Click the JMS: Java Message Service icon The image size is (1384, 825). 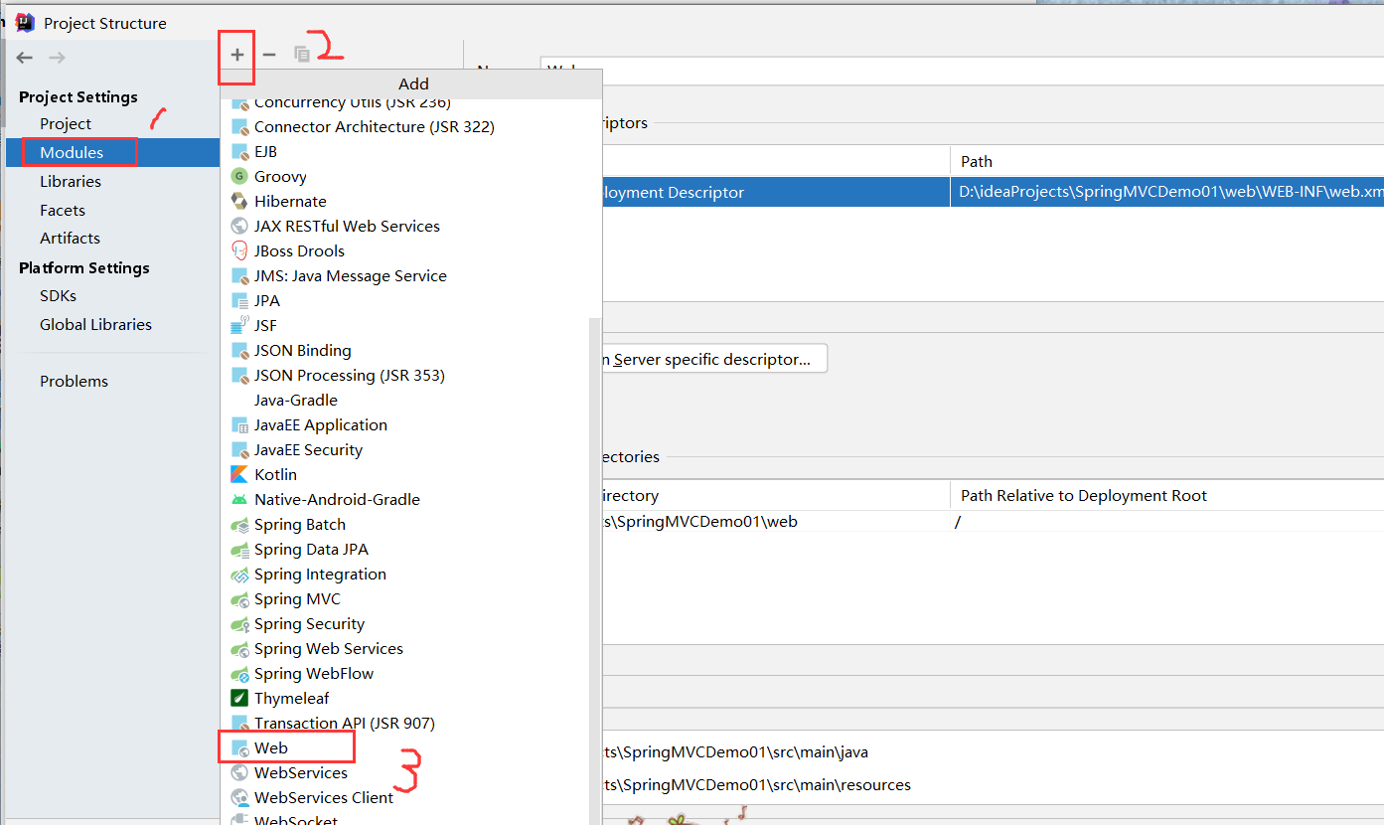pos(239,276)
